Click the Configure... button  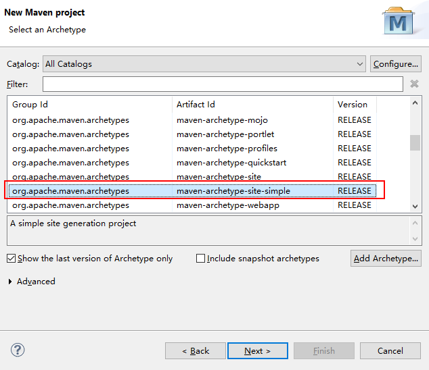coord(396,64)
